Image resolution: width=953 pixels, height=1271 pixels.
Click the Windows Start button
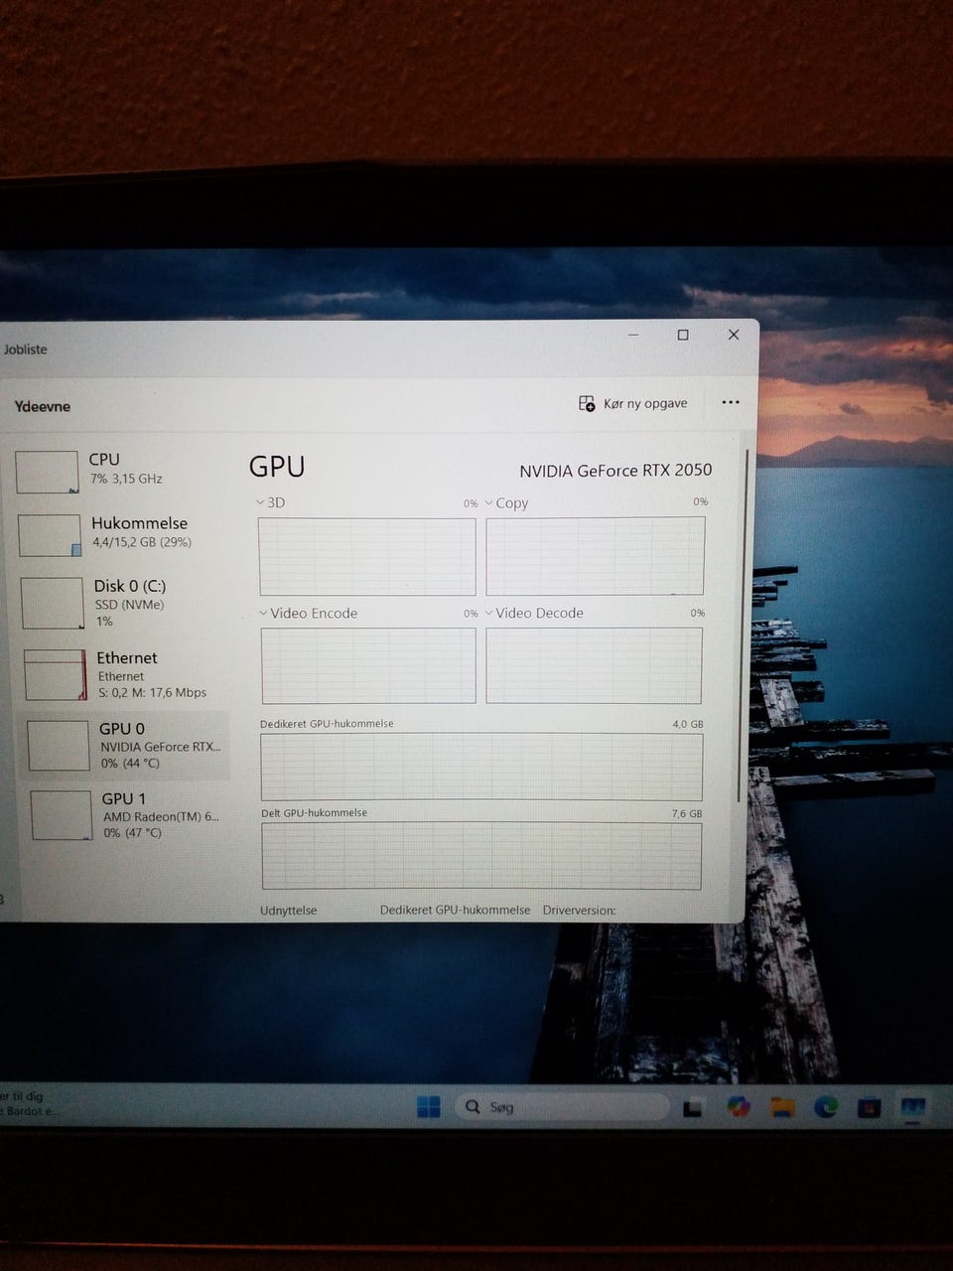coord(429,1106)
